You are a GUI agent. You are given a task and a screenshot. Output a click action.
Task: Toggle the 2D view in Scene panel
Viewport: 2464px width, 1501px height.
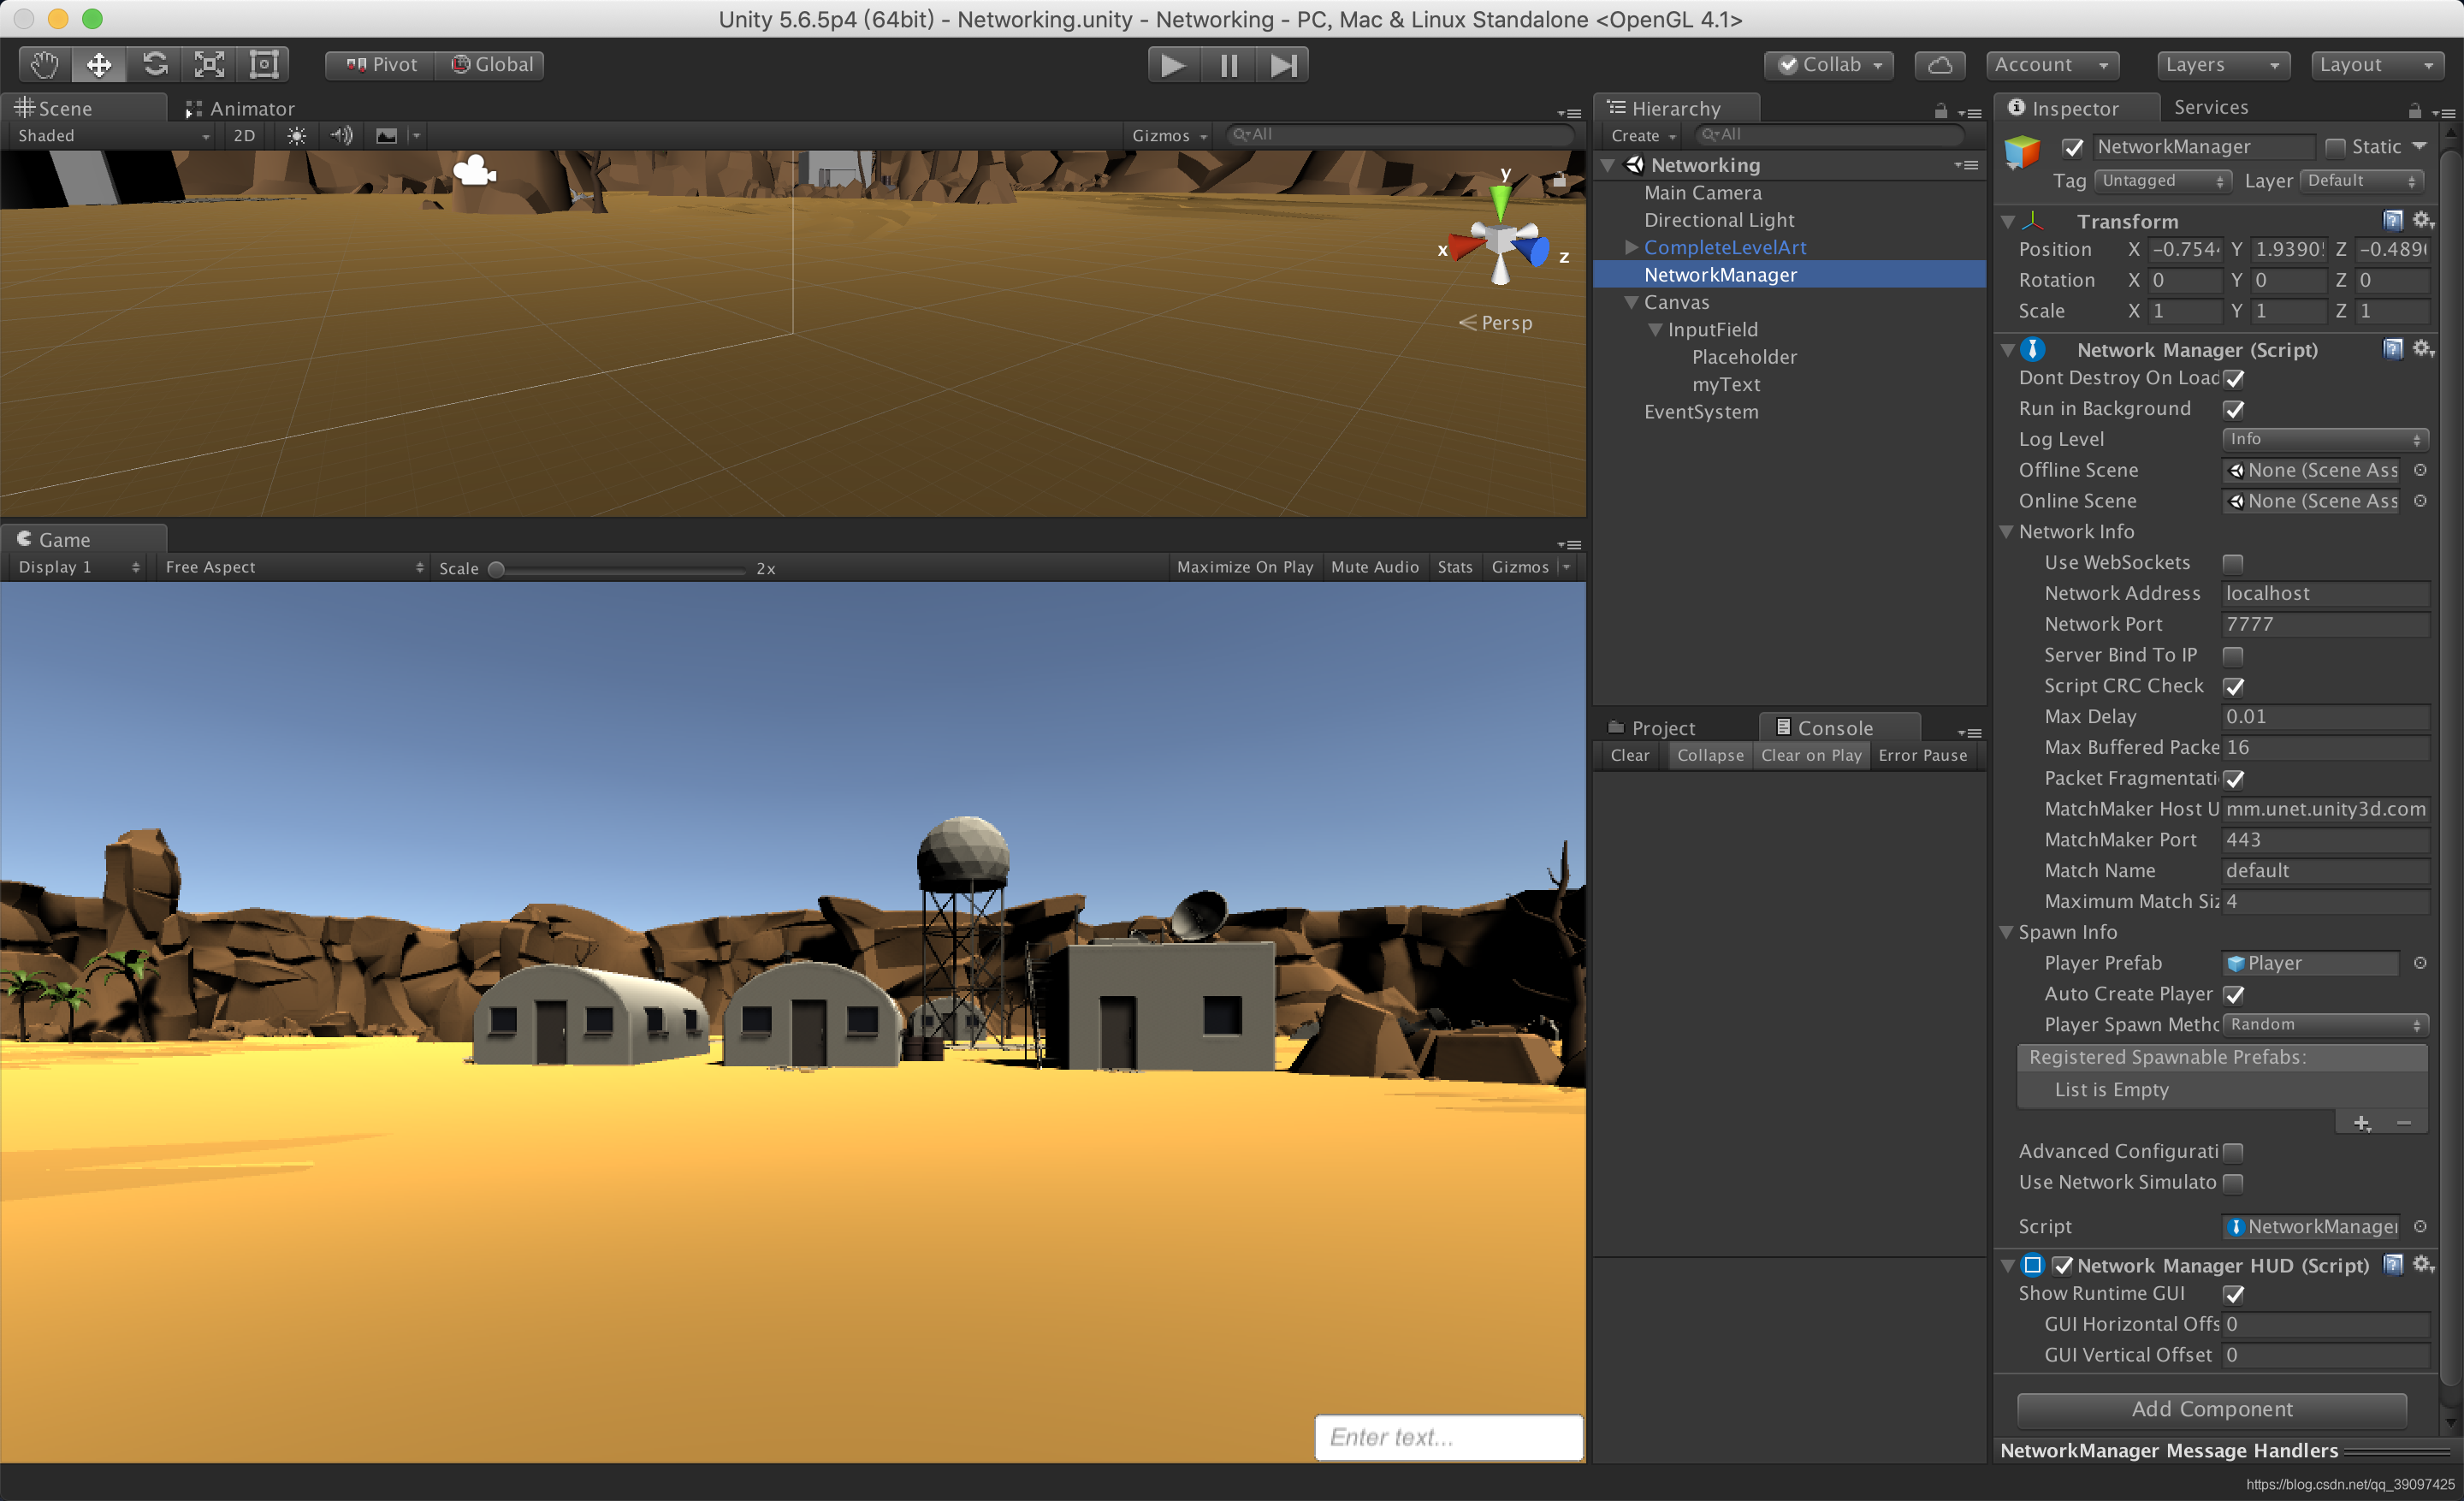[x=243, y=136]
